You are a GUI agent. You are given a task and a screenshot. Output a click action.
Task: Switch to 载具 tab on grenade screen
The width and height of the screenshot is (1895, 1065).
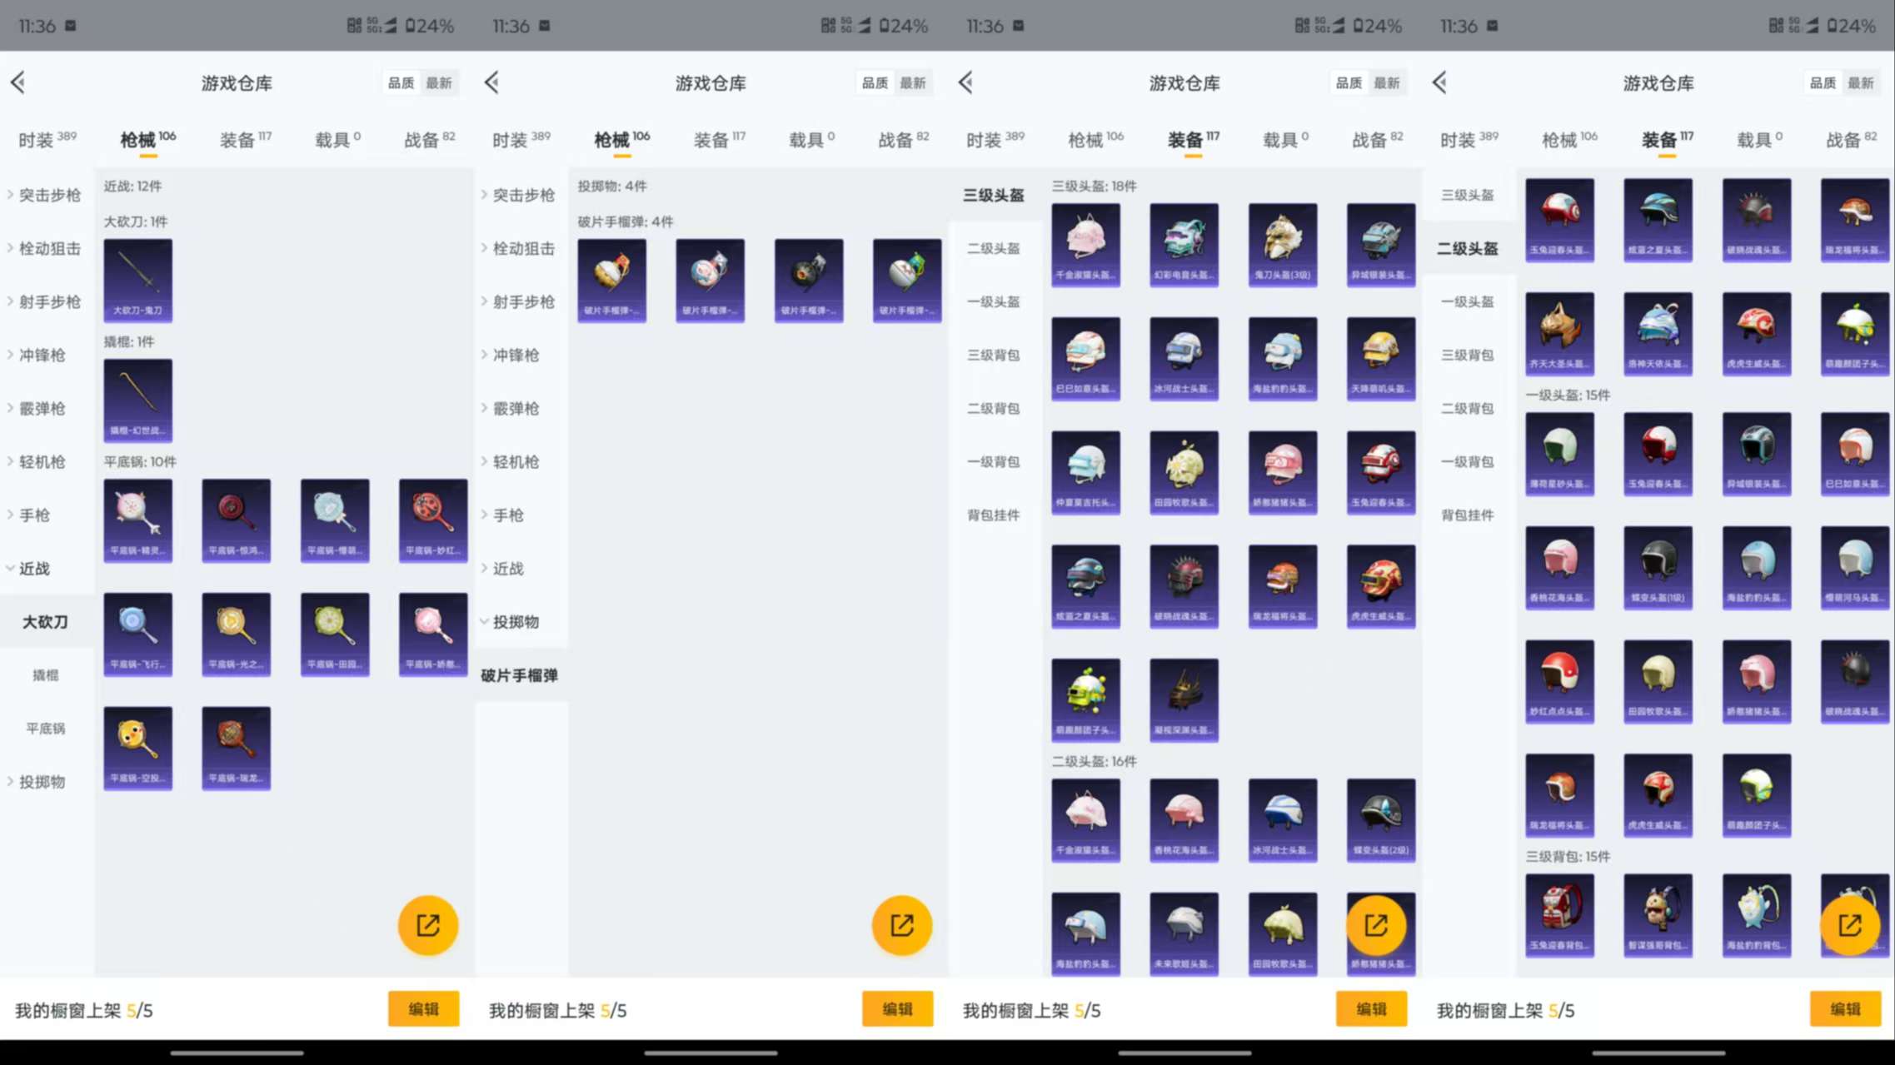click(x=811, y=139)
